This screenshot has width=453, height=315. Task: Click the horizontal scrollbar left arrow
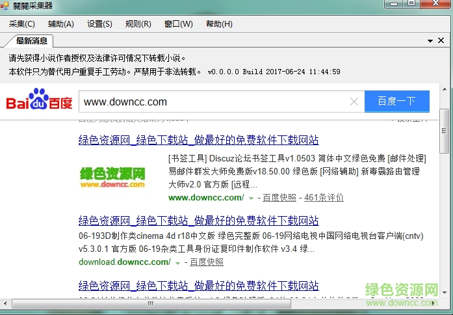(x=5, y=303)
